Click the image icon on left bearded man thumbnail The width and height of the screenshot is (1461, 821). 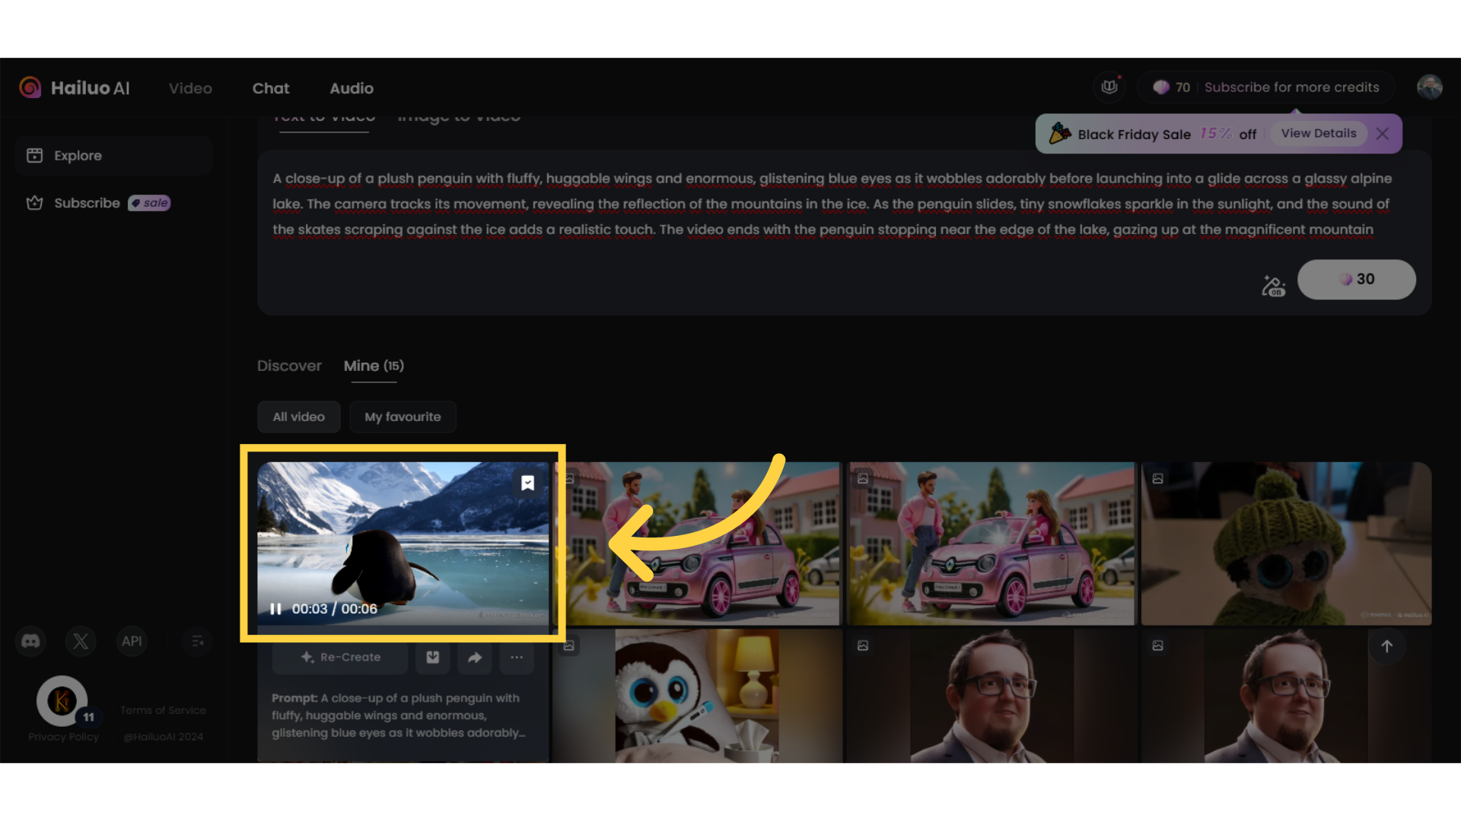[863, 645]
